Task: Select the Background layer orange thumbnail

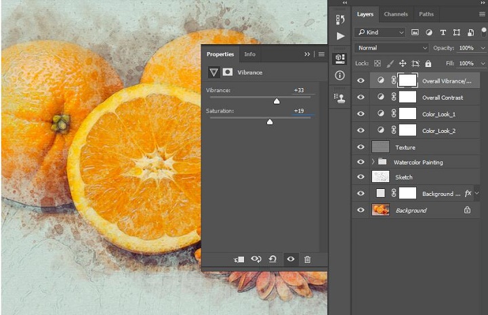Action: pyautogui.click(x=380, y=210)
